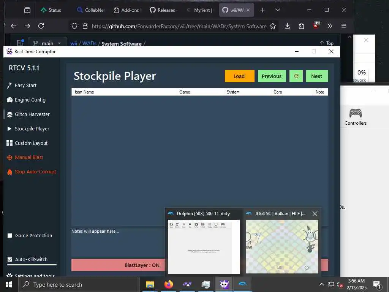The height and width of the screenshot is (292, 389).
Task: Open Engine Config panel
Action: click(26, 100)
